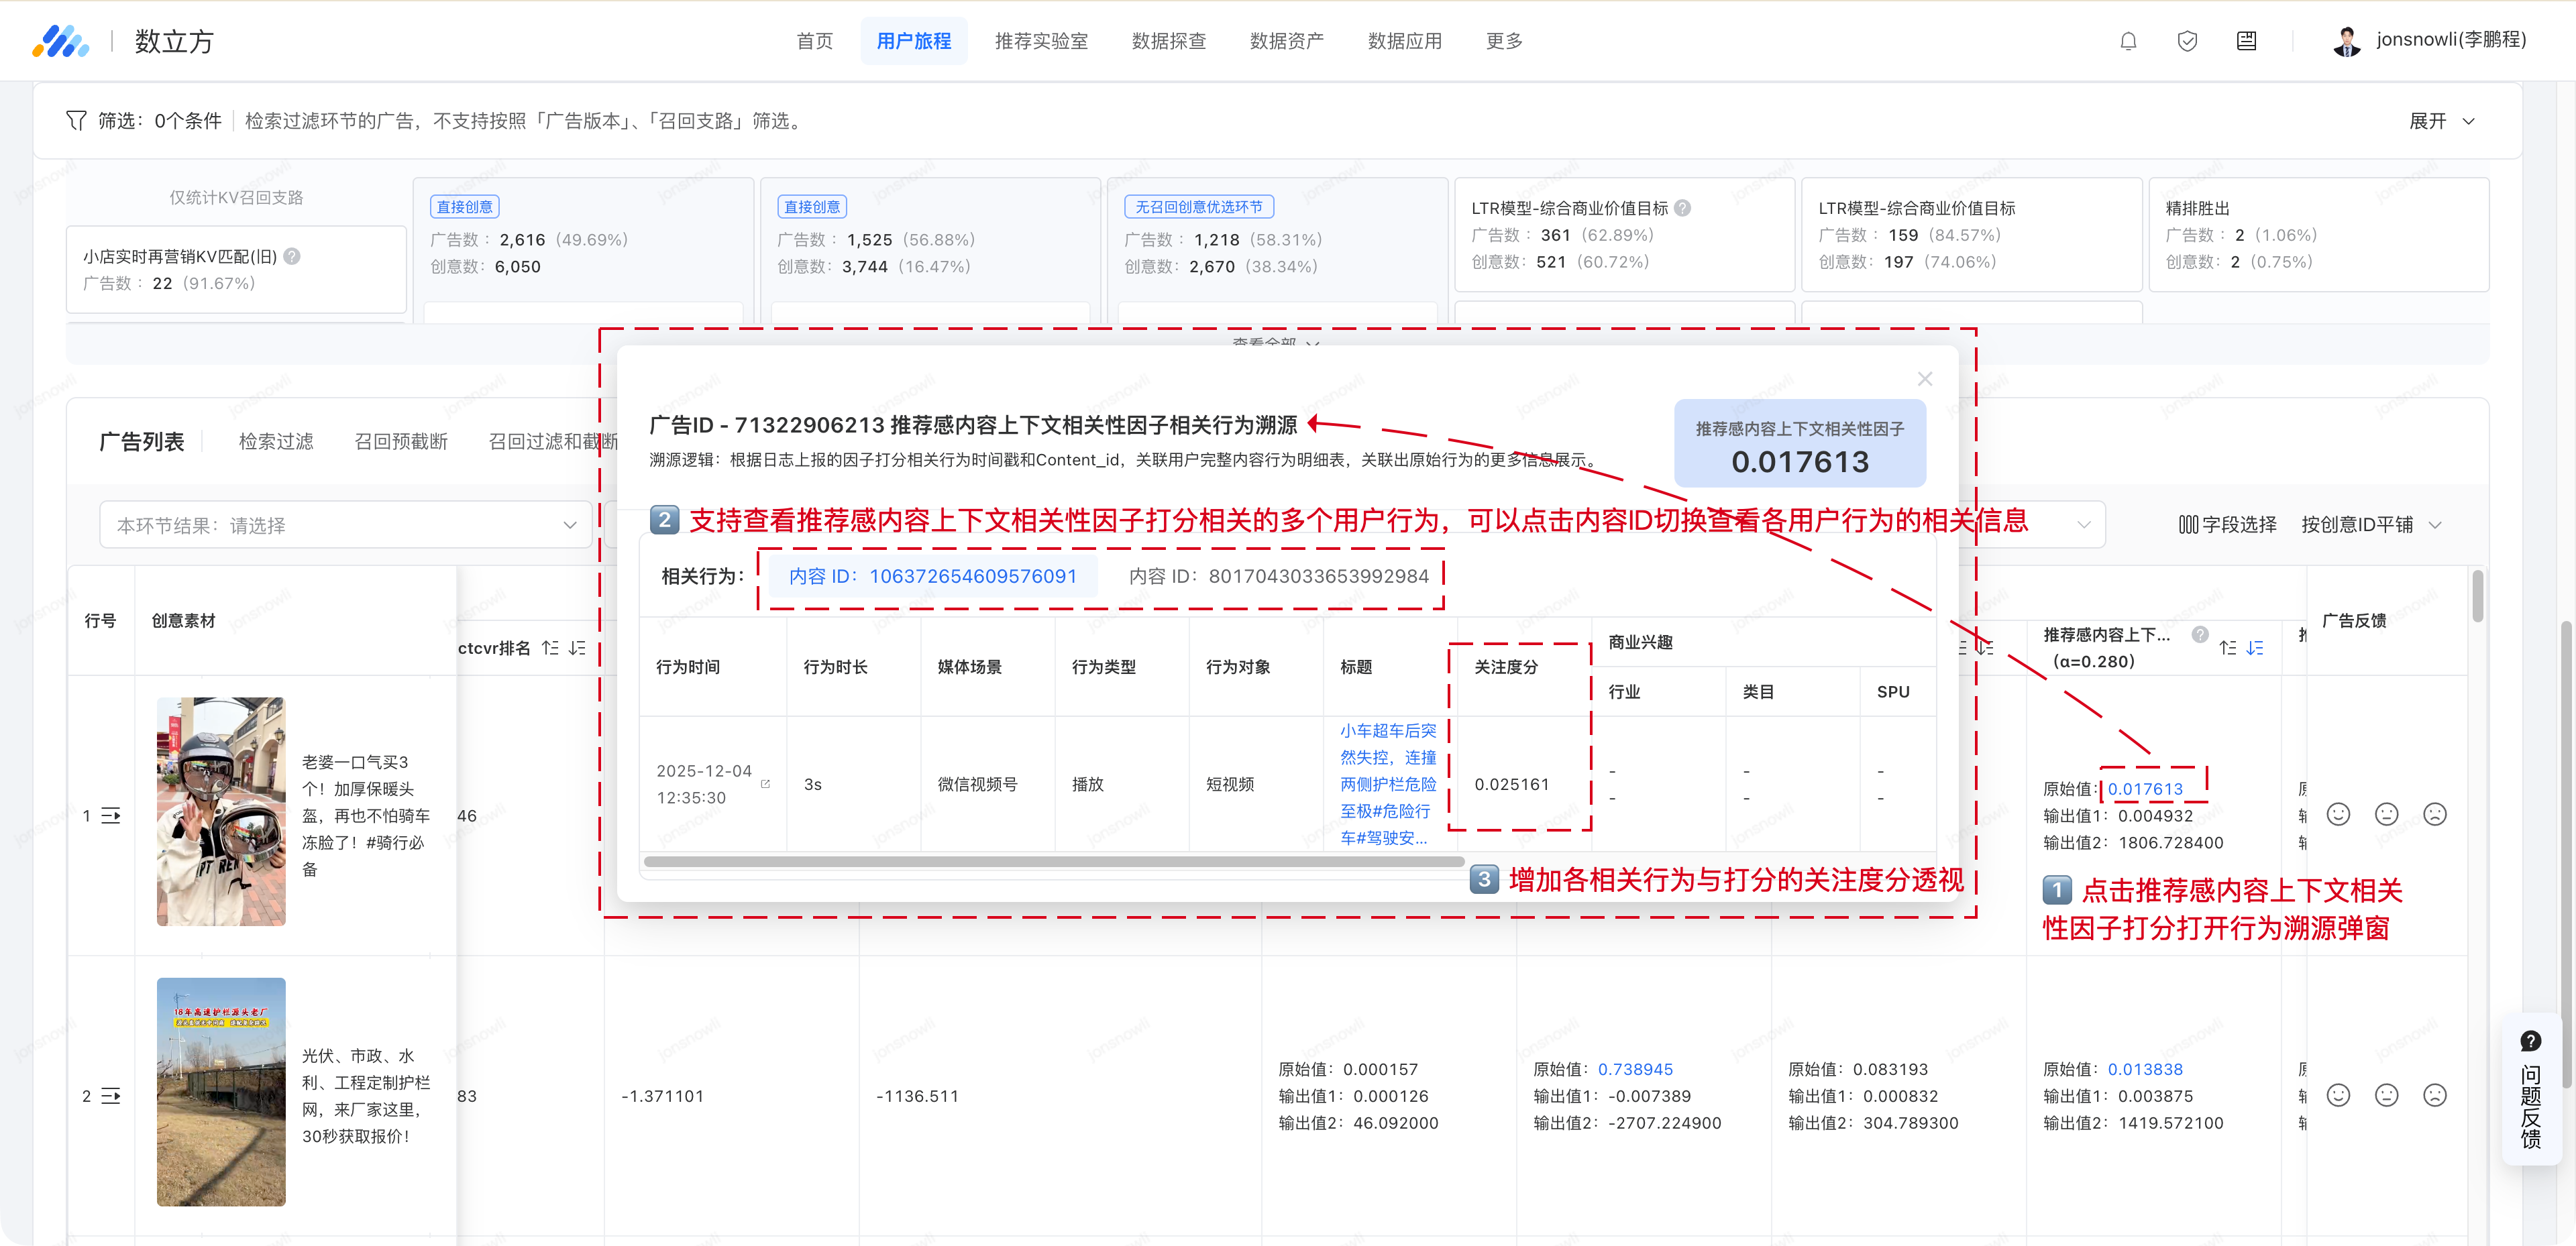Click the external link icon beside 行为时间

click(x=766, y=784)
